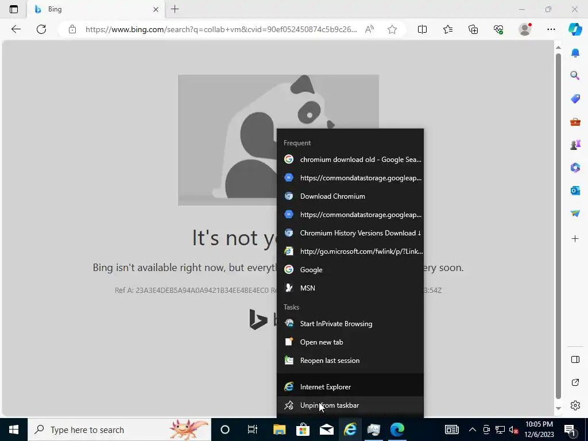Image resolution: width=588 pixels, height=441 pixels.
Task: Open Microsoft Store from taskbar
Action: tap(303, 430)
